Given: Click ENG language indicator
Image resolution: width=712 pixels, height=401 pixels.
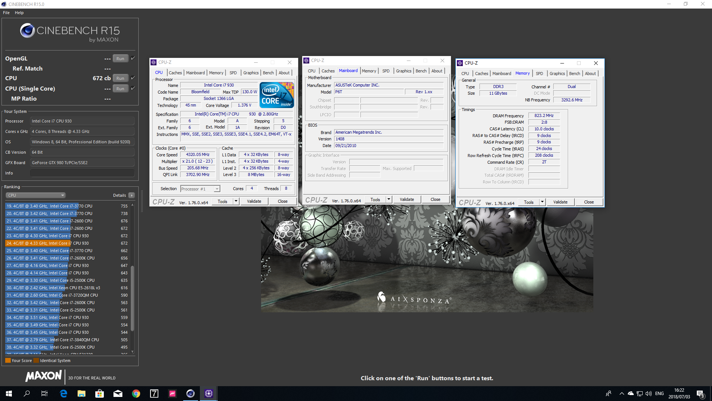Looking at the screenshot, I should pyautogui.click(x=659, y=394).
